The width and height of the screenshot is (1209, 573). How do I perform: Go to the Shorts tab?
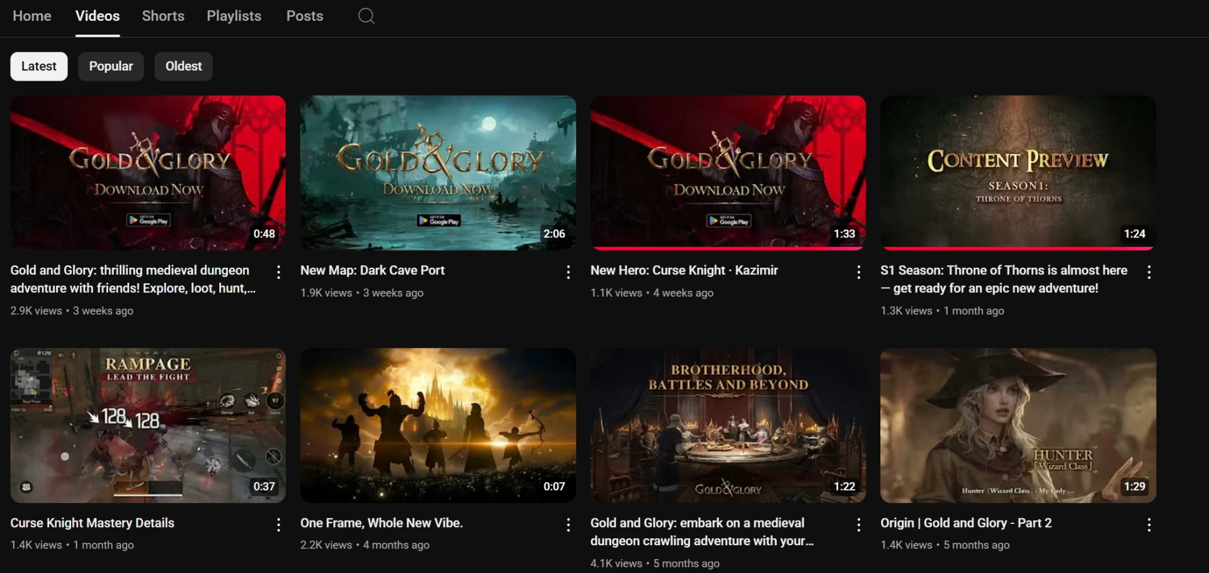[163, 16]
